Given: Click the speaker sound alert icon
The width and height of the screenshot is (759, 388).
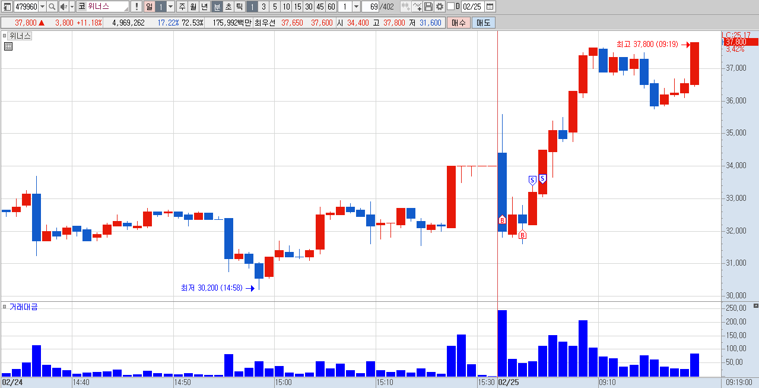Looking at the screenshot, I should click(63, 7).
